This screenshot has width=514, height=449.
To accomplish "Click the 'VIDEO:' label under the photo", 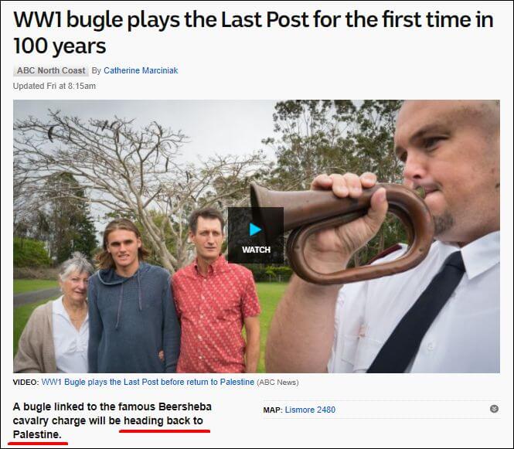I will pyautogui.click(x=26, y=382).
